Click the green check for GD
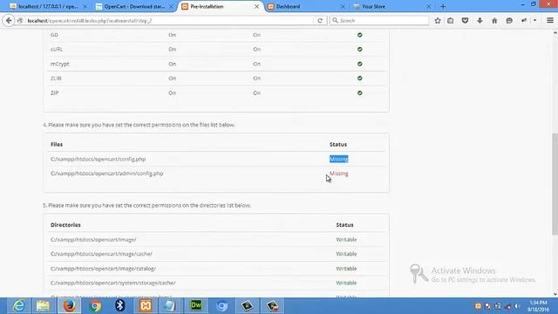Screen dimensions: 558x314 pos(360,35)
